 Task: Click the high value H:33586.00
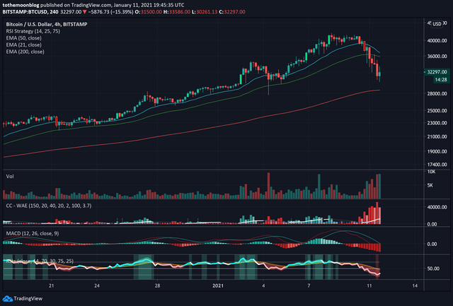point(176,12)
